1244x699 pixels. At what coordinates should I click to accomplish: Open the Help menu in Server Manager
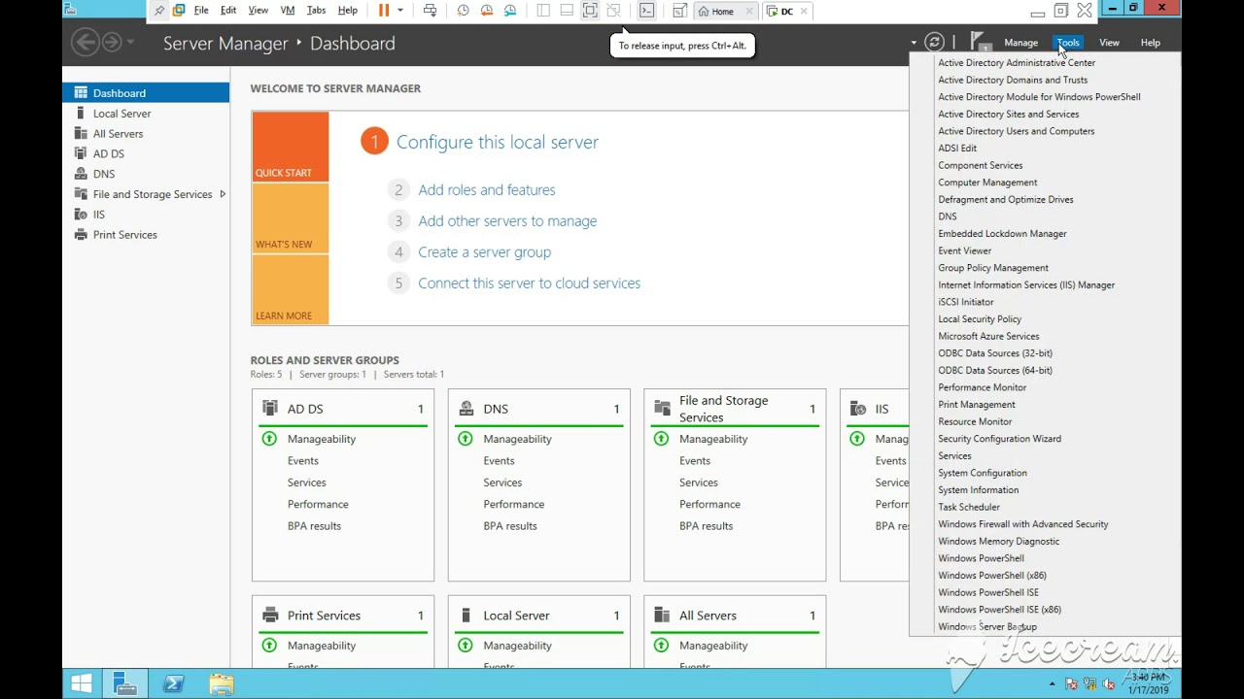click(x=1150, y=43)
